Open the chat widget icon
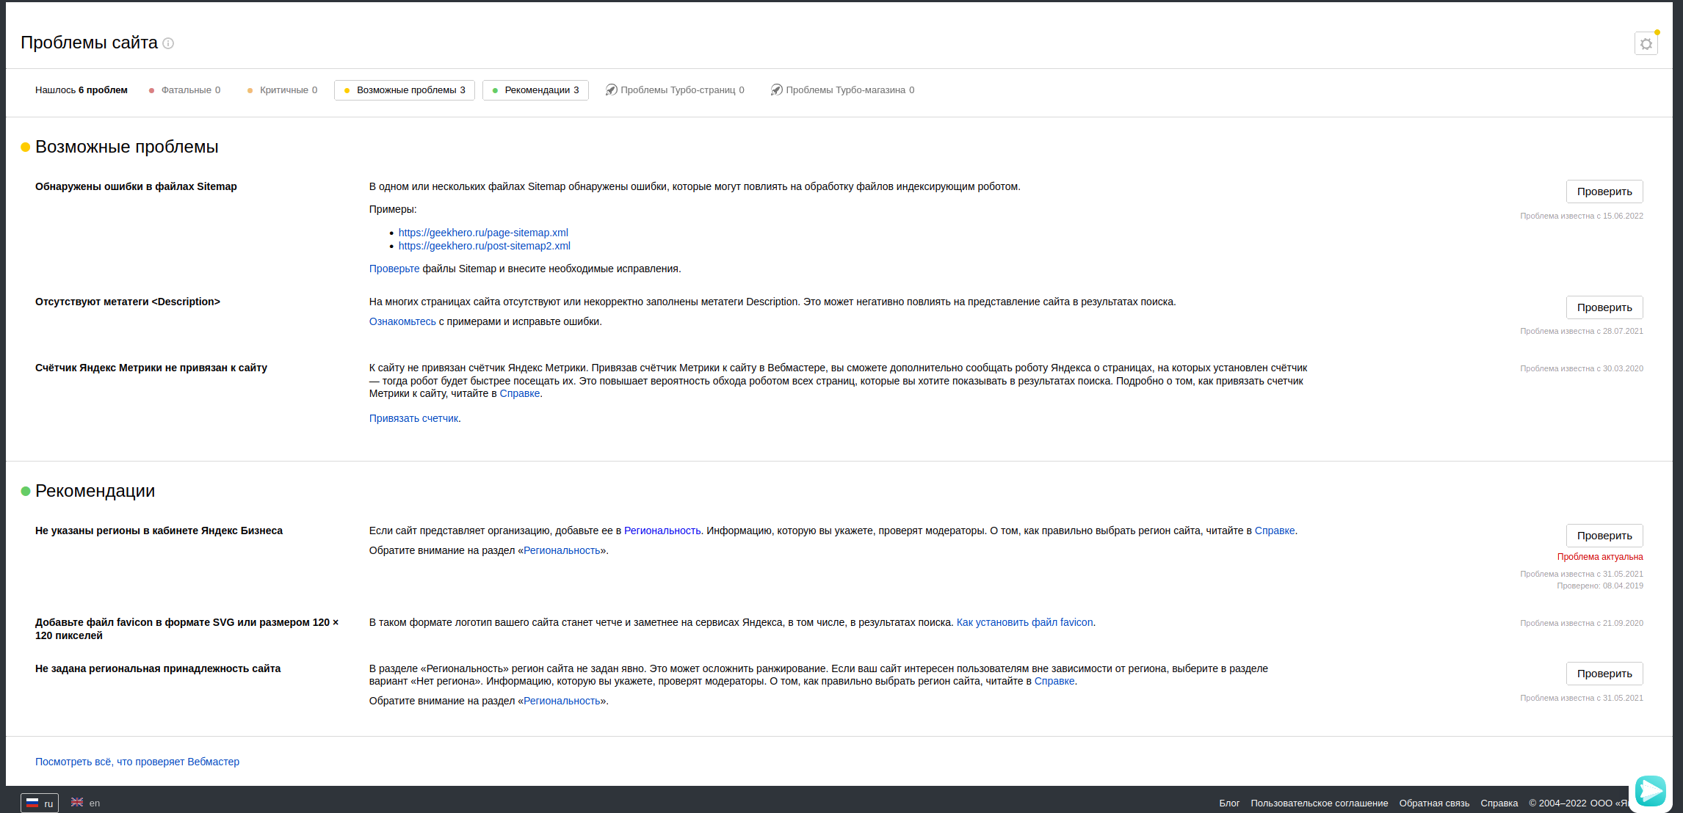The height and width of the screenshot is (813, 1683). pos(1650,791)
